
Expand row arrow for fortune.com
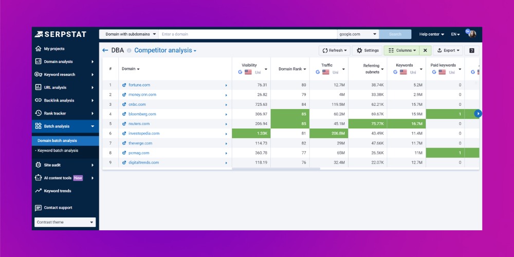(226, 85)
